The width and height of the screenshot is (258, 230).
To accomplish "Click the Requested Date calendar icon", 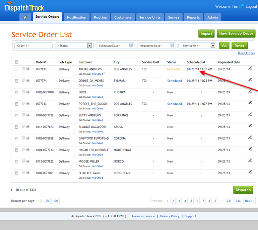I will (x=173, y=46).
